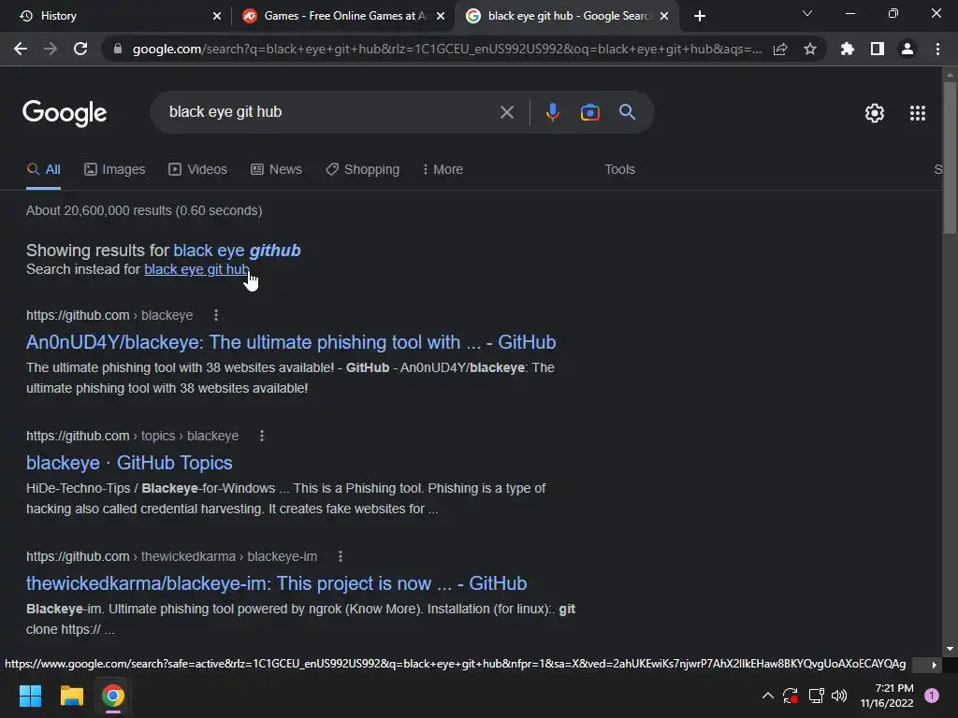Show hidden system tray icons
The height and width of the screenshot is (718, 958).
(767, 696)
